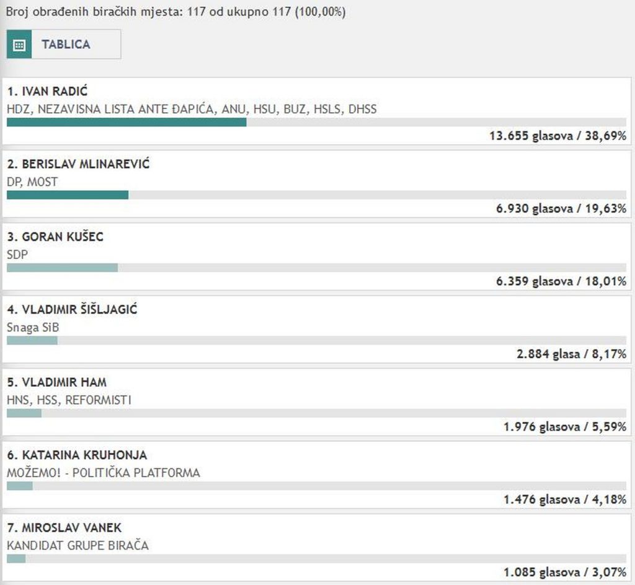
Task: Click party label MOŽEMO! - POLITIČKA PLATFORMA
Action: 104,473
